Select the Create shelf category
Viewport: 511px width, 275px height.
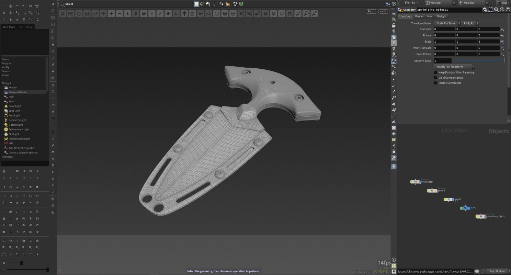pos(5,59)
